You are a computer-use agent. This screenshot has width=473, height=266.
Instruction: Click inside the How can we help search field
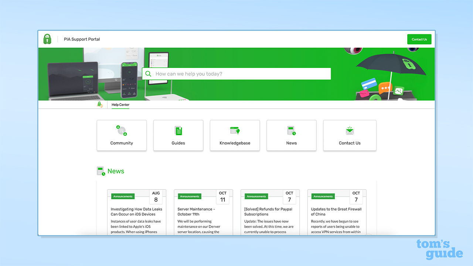[236, 74]
